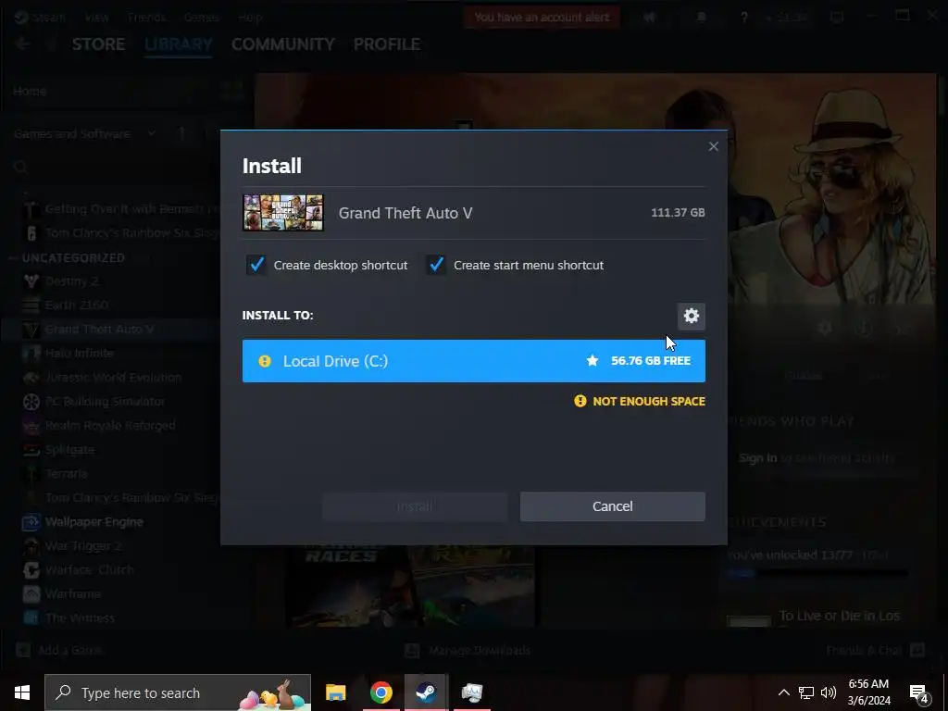Select Splitgate in the library
The height and width of the screenshot is (711, 948).
point(69,450)
